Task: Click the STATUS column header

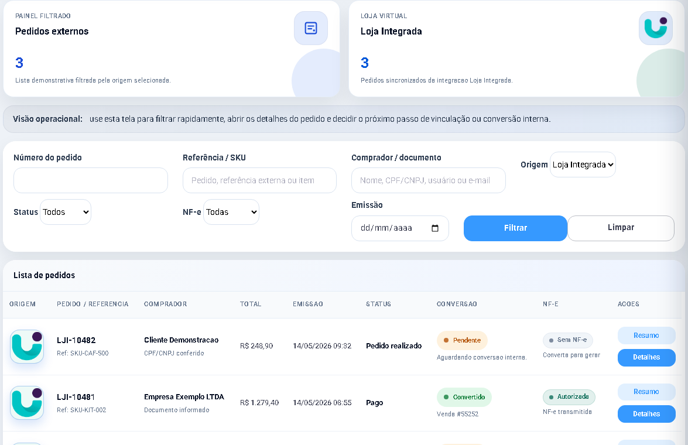Action: coord(378,304)
